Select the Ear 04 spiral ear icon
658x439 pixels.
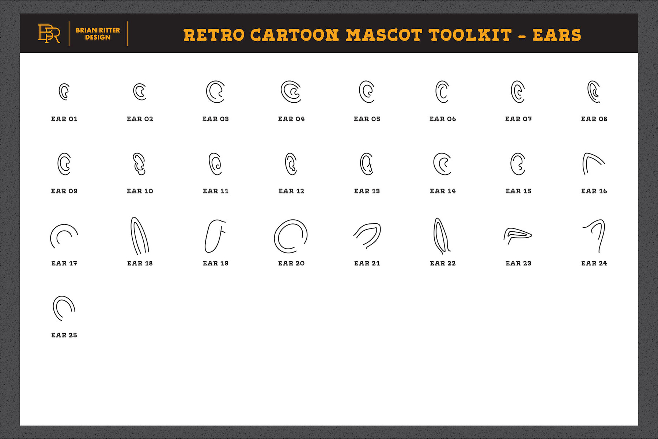(x=291, y=92)
